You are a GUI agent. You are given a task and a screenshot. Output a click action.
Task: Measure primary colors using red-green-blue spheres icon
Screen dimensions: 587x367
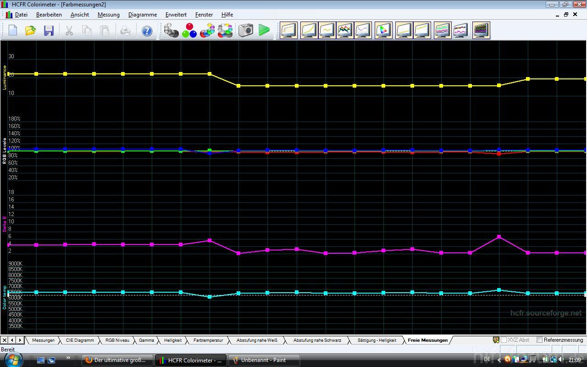[x=189, y=31]
